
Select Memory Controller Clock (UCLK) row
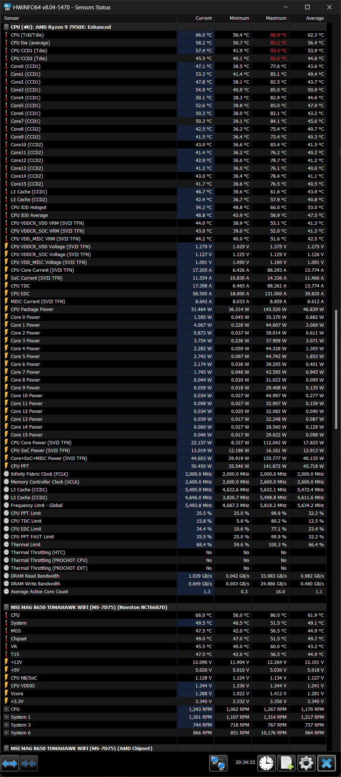164,482
